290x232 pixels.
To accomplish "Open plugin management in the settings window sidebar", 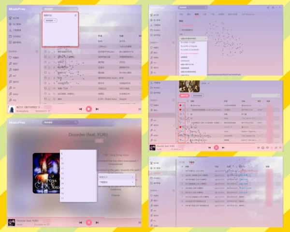I will point(157,35).
